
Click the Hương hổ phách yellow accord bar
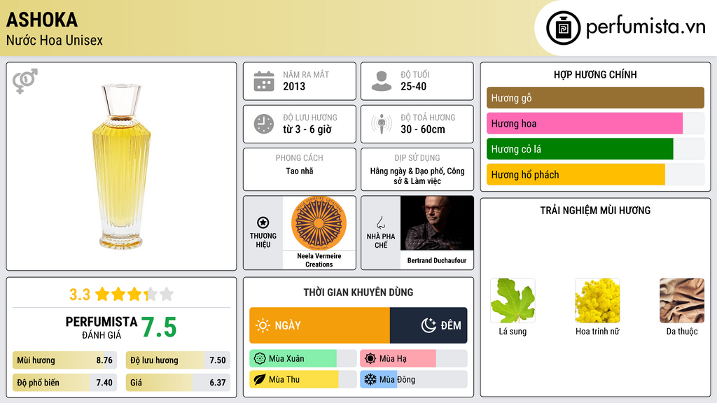[x=595, y=174]
